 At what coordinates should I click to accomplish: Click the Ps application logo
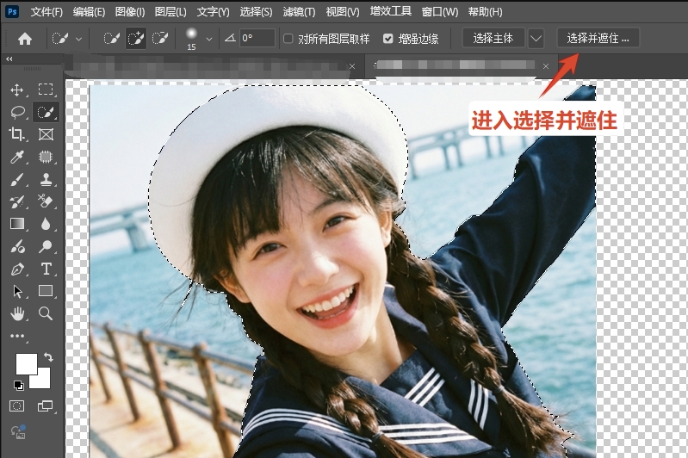12,12
